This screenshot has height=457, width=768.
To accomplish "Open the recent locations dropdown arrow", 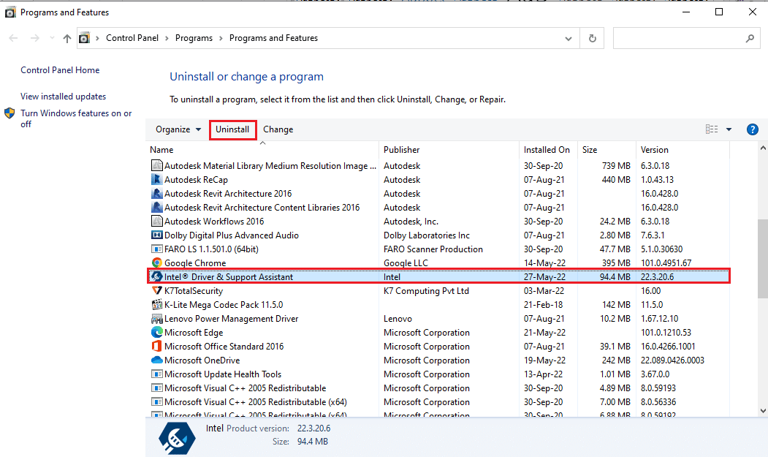I will point(52,38).
